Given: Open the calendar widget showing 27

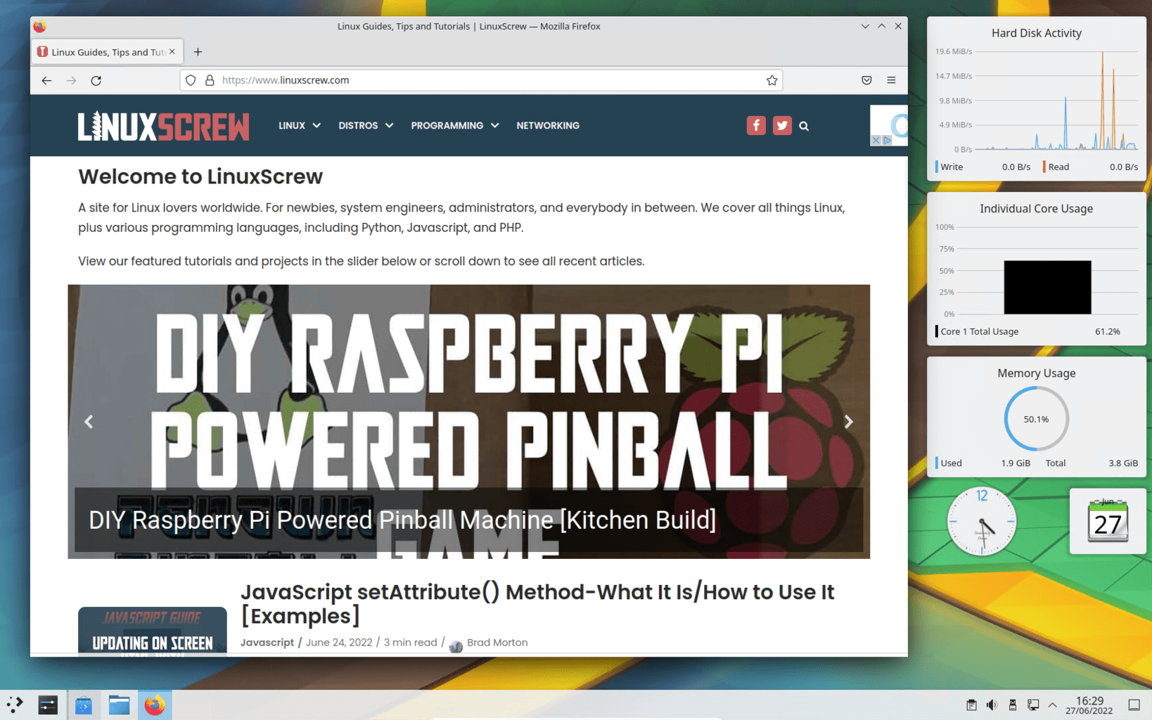Looking at the screenshot, I should point(1108,521).
